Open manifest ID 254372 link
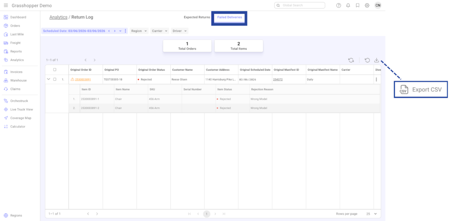Screen dimensions: 475x221 click(278, 80)
